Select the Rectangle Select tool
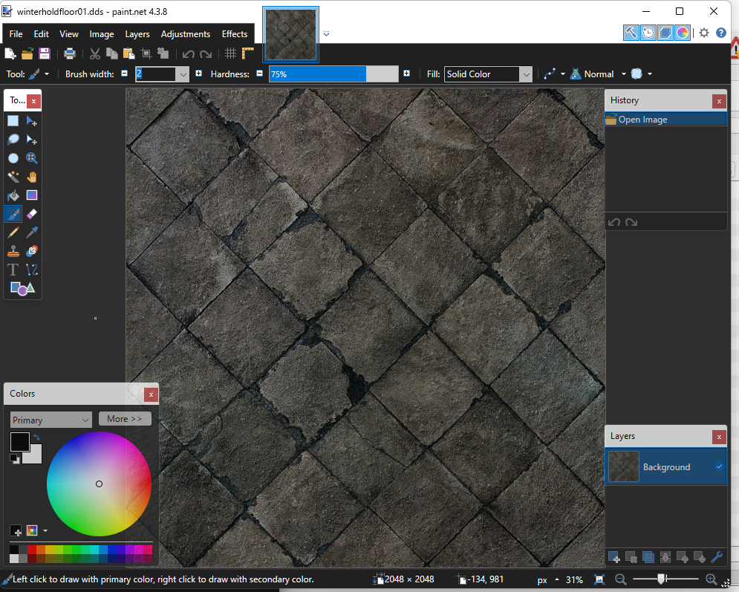Viewport: 739px width, 592px height. (13, 121)
